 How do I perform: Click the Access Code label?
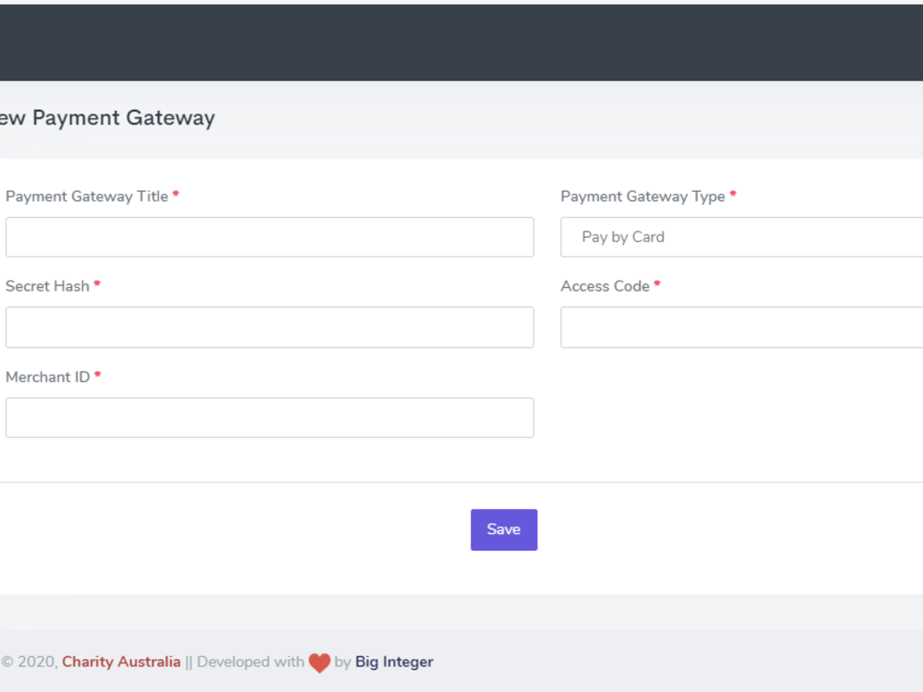pyautogui.click(x=605, y=287)
